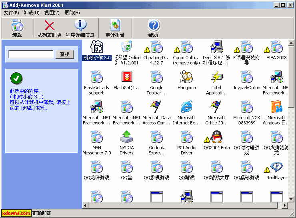The width and height of the screenshot is (296, 218).
Task: Open the 审计报告 report icon
Action: (115, 25)
